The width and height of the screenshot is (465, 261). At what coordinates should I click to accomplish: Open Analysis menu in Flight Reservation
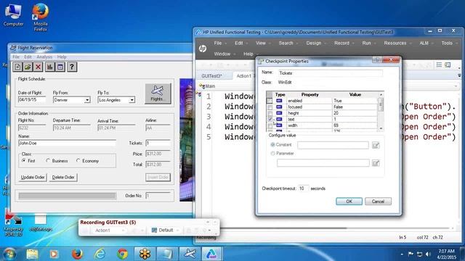pyautogui.click(x=44, y=57)
